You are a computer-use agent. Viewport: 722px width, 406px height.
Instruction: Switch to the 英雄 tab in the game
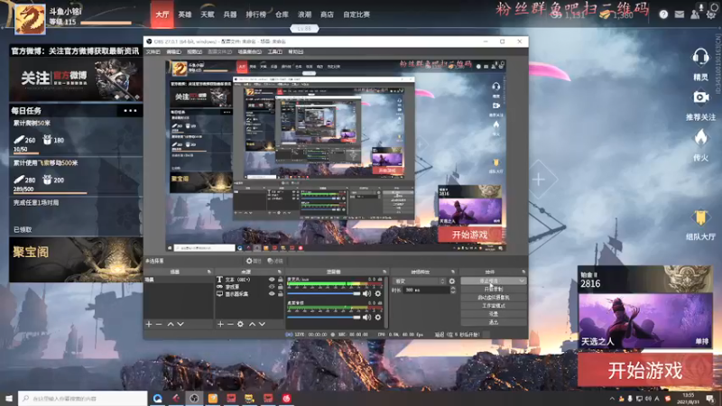pyautogui.click(x=185, y=14)
